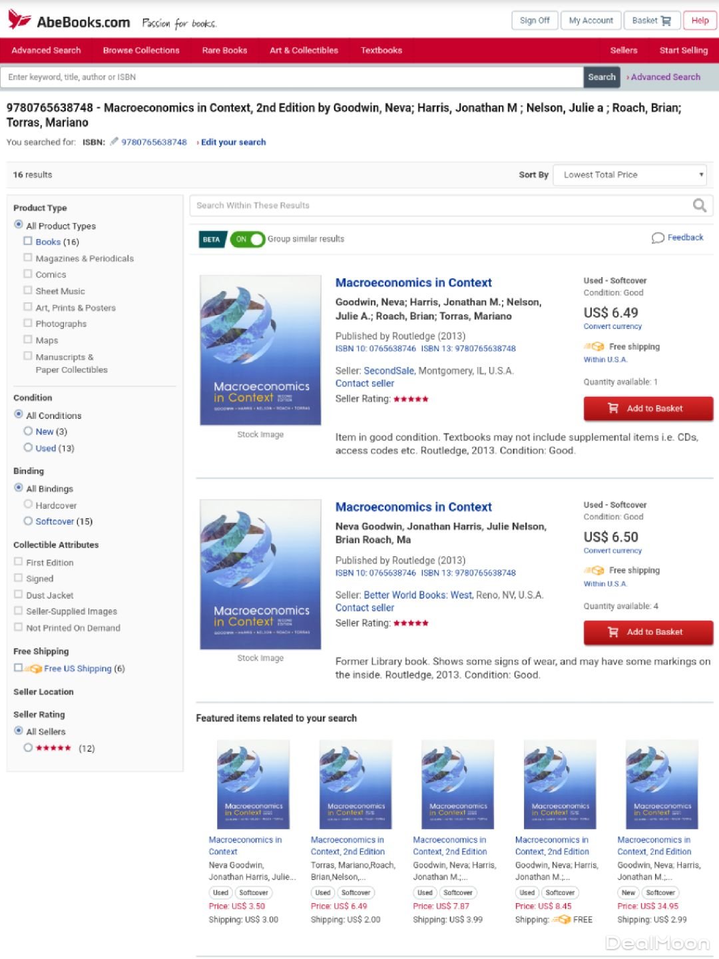The image size is (719, 959).
Task: Expand the Seller Location filter section
Action: coord(43,692)
